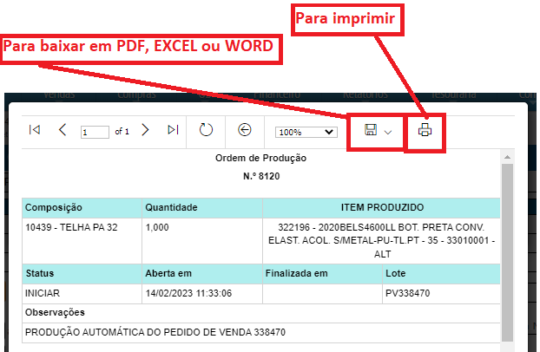Click the vertical scrollbar thumb

[x=507, y=251]
